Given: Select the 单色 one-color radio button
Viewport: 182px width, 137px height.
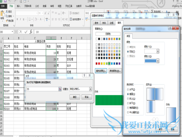Looking at the screenshot, I should (x=128, y=47).
